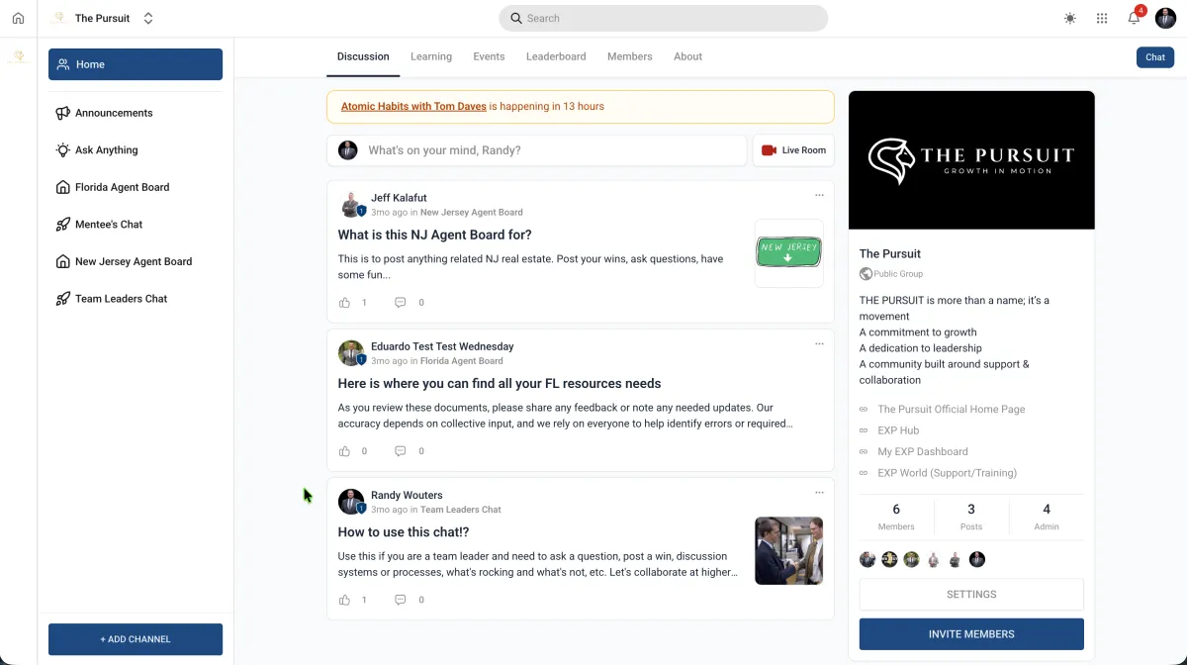This screenshot has width=1187, height=665.
Task: Open My EXP Dashboard link
Action: coord(923,451)
